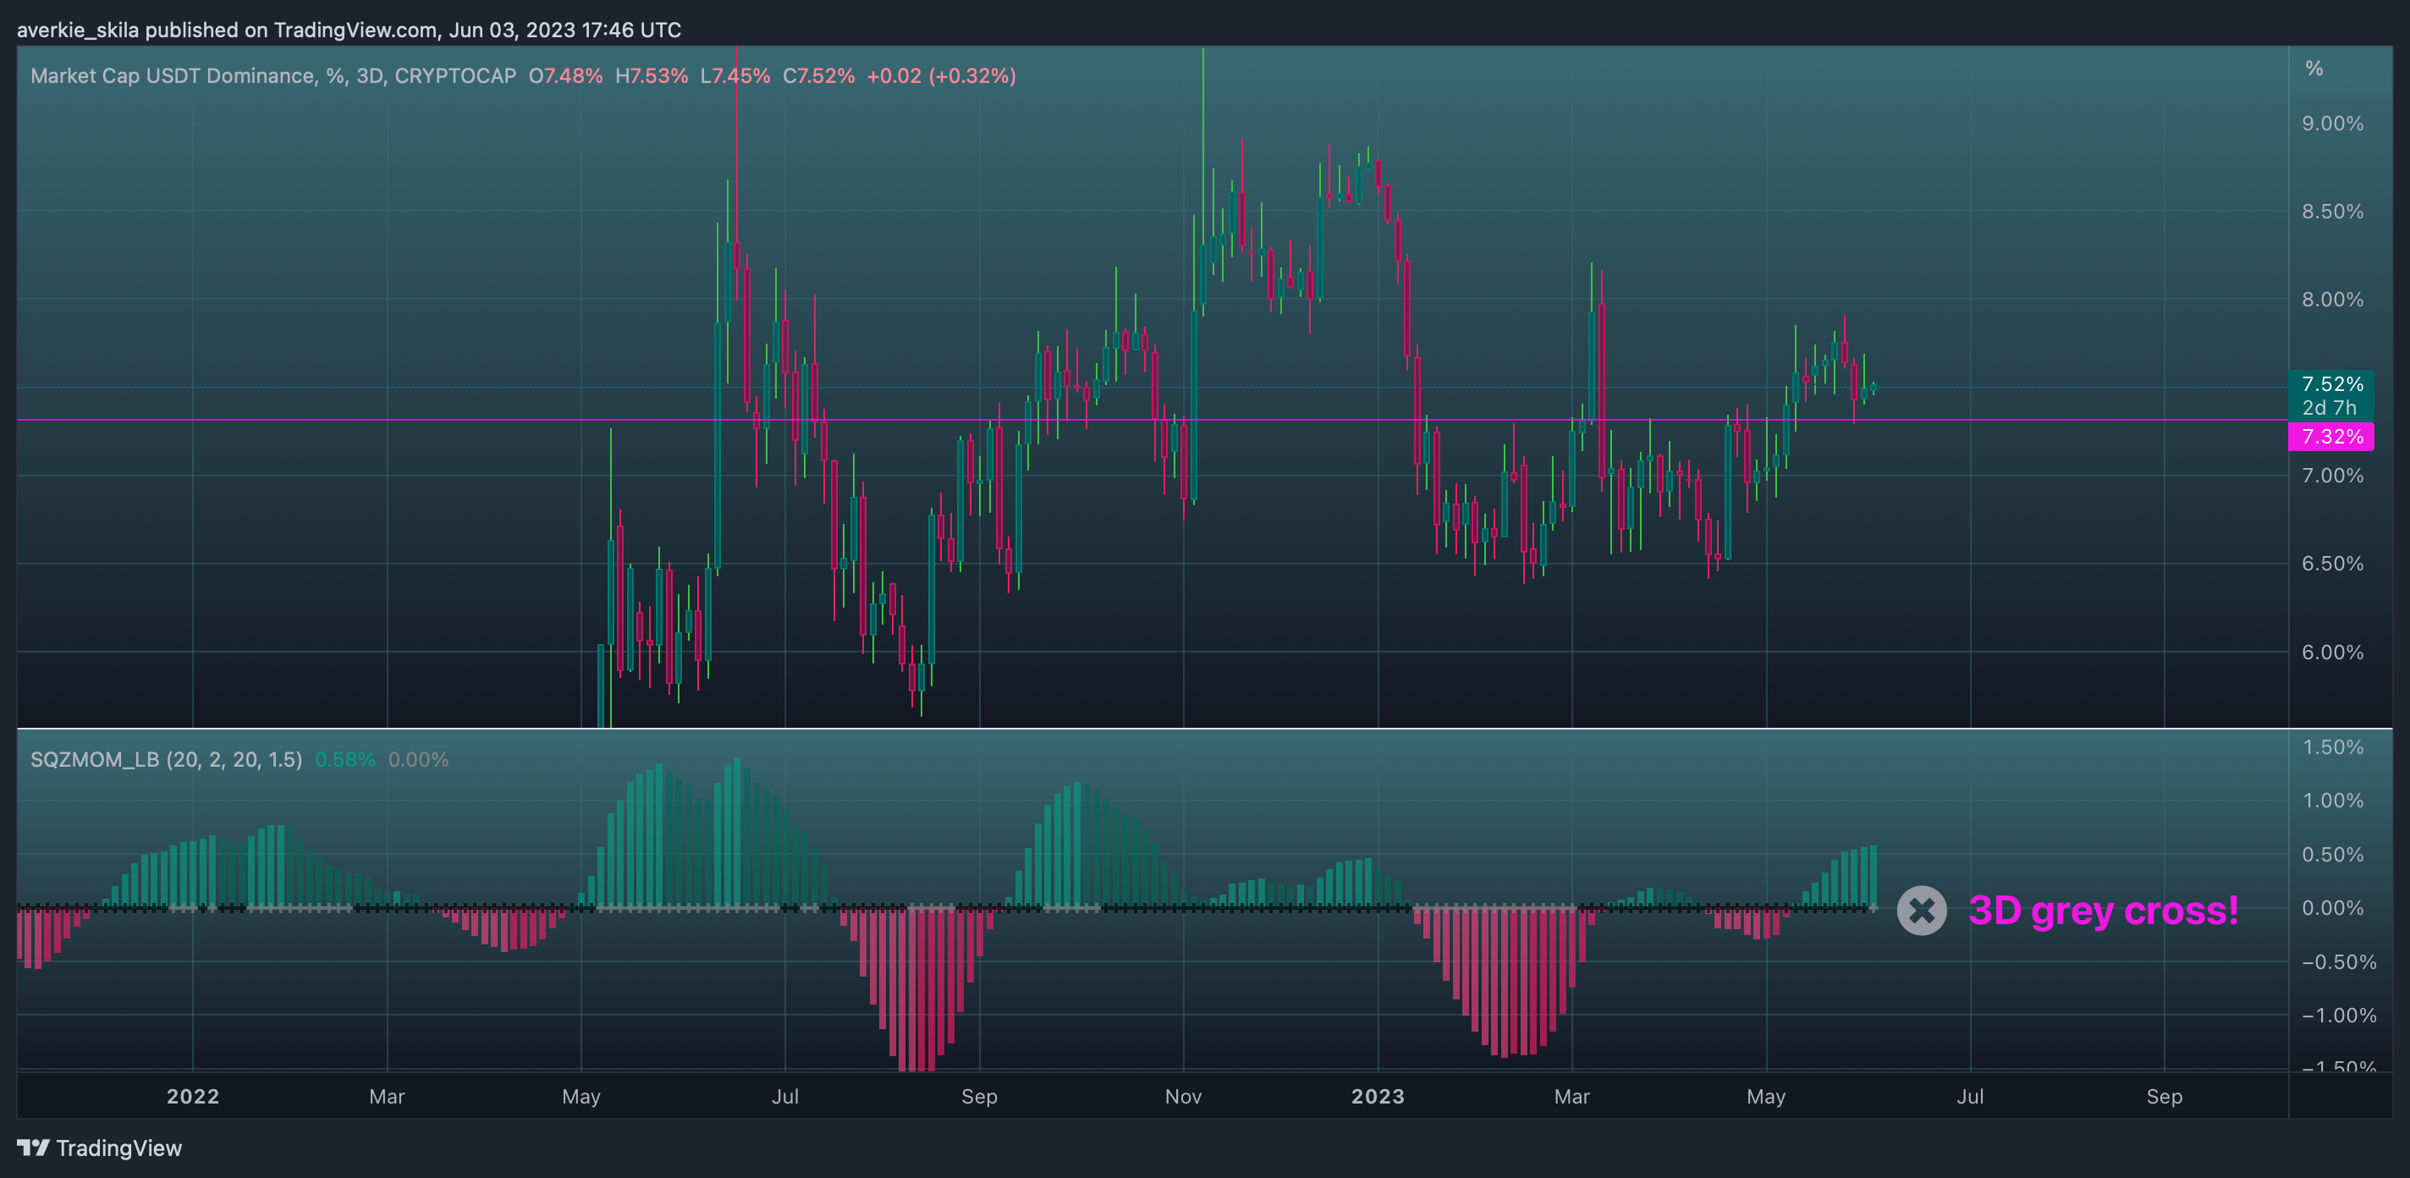2410x1178 pixels.
Task: Click the close value C7.52%
Action: (x=818, y=76)
